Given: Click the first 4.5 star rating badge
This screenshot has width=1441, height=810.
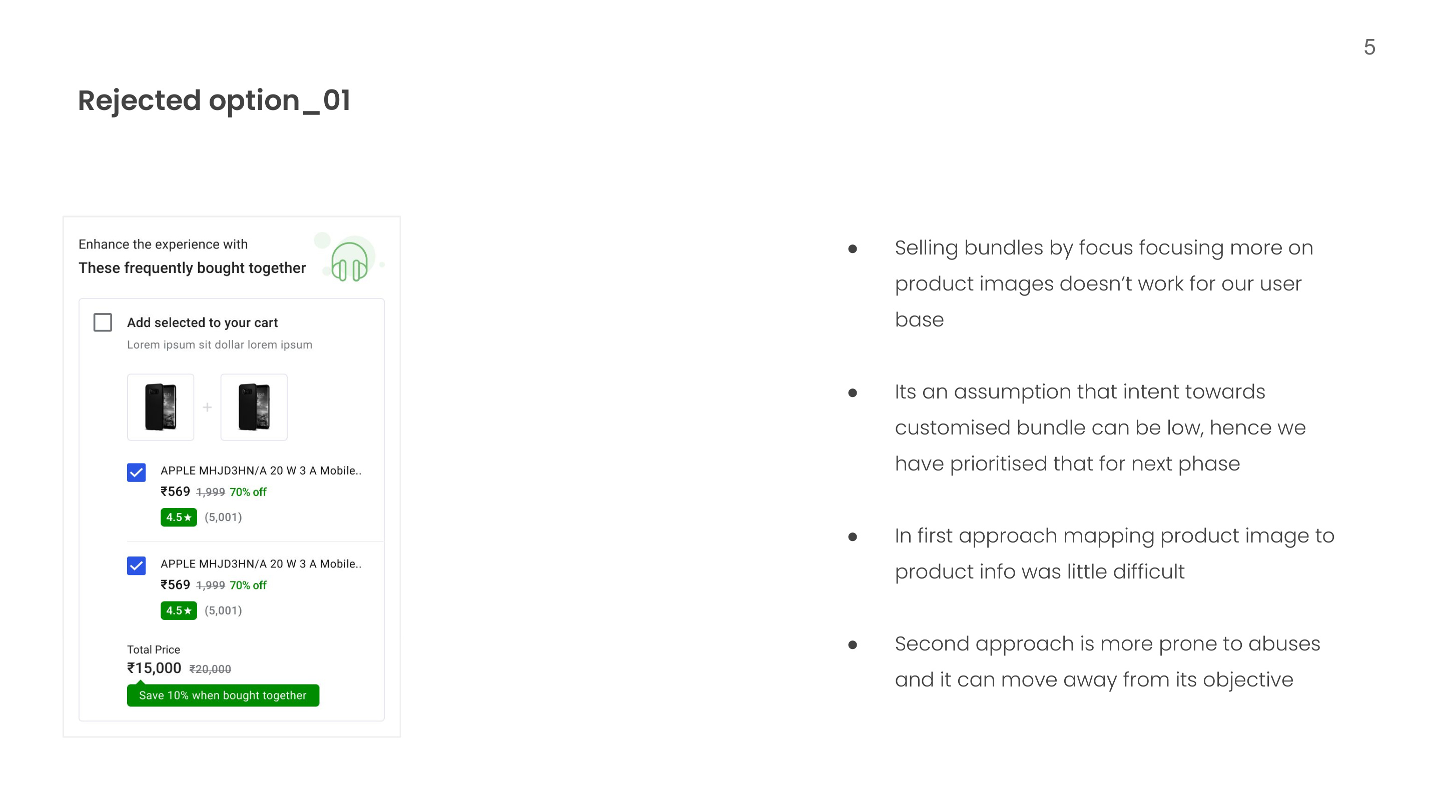Looking at the screenshot, I should [179, 517].
